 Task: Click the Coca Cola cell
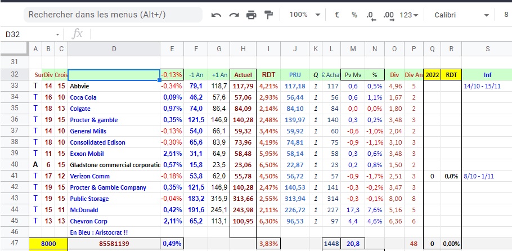pyautogui.click(x=114, y=97)
